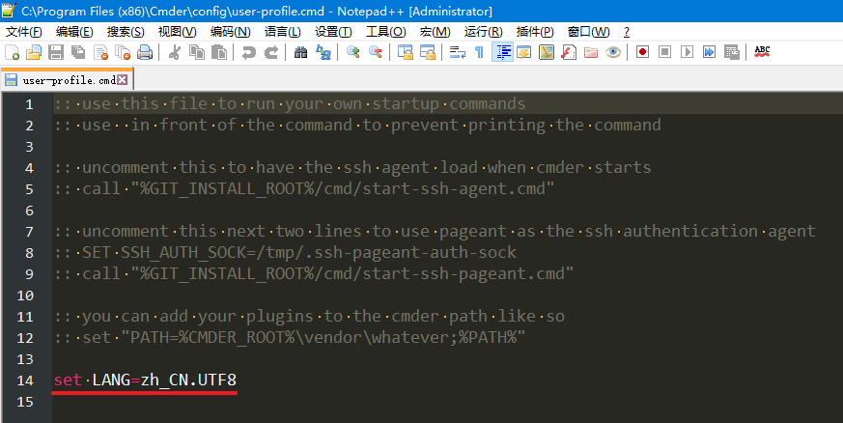Image resolution: width=843 pixels, height=423 pixels.
Task: Toggle Show All Characters pilcrow button
Action: coord(479,52)
